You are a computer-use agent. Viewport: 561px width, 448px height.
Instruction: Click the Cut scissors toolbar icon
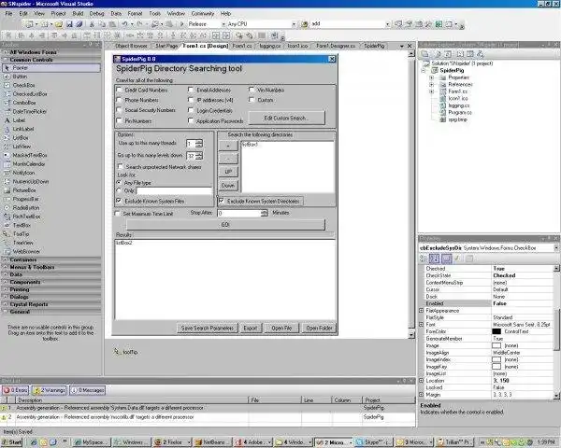point(92,24)
